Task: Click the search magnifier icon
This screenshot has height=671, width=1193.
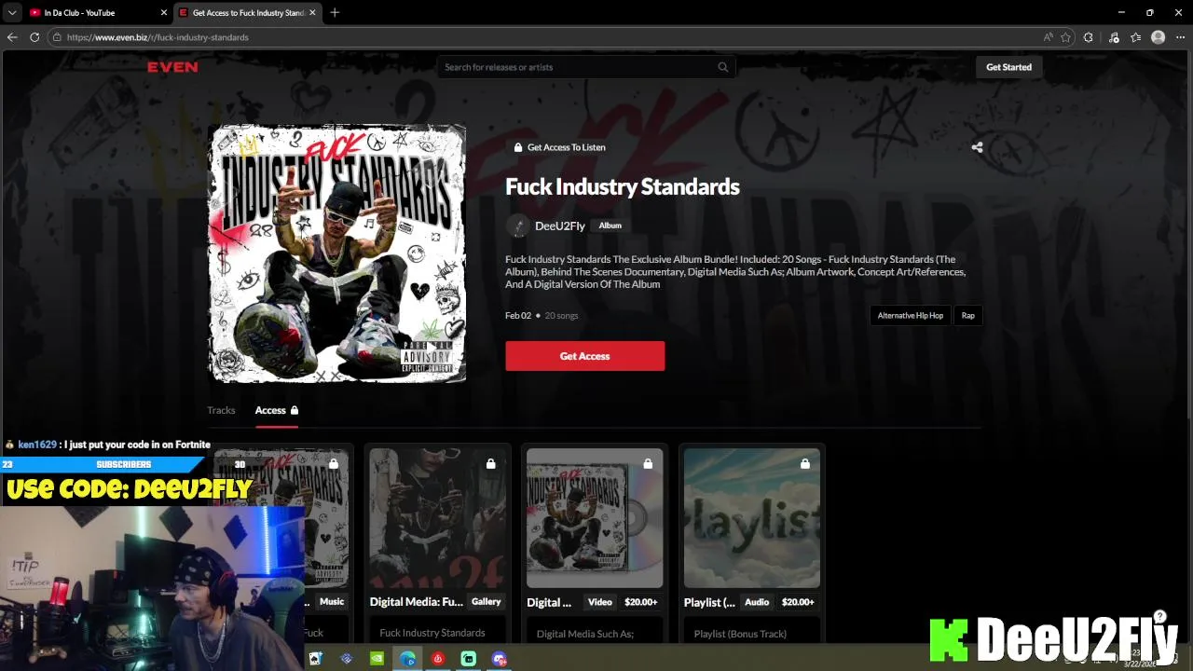Action: (x=723, y=67)
